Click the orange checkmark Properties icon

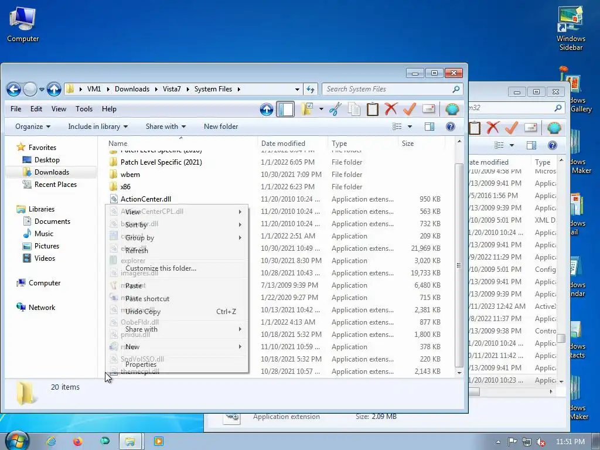(x=410, y=110)
